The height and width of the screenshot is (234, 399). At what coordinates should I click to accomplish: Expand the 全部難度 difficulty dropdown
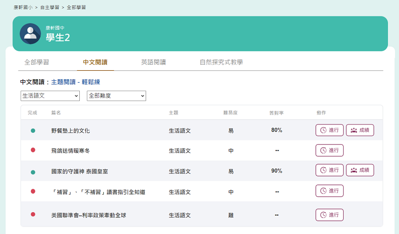click(x=116, y=96)
